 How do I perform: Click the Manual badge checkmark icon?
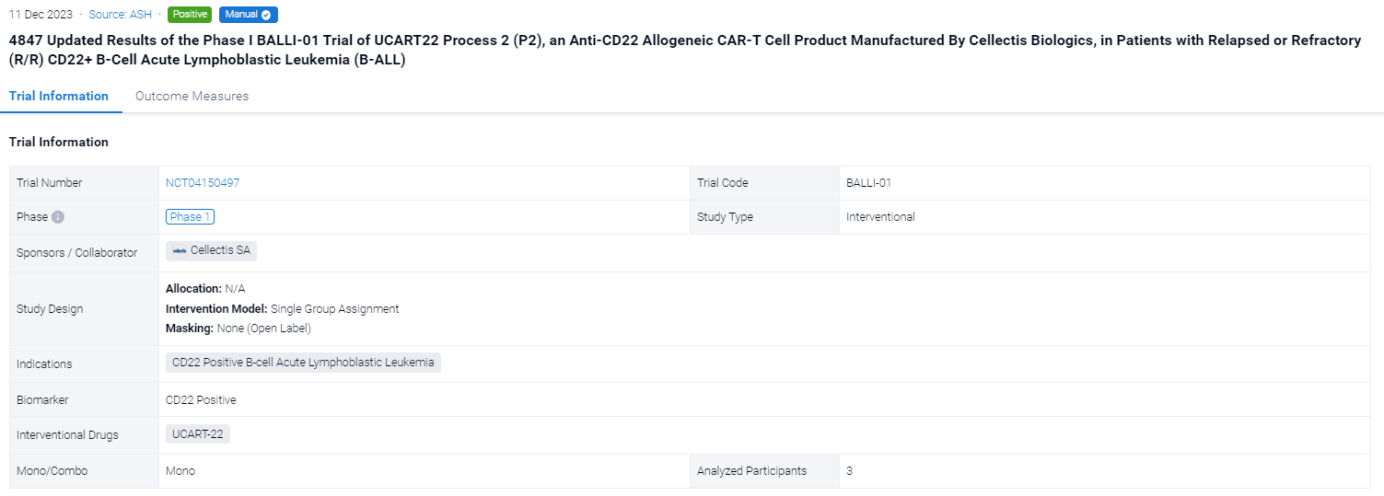(x=266, y=15)
